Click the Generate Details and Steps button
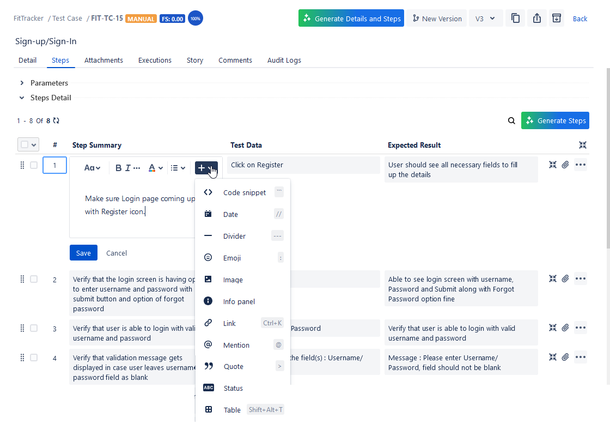This screenshot has width=610, height=424. pyautogui.click(x=351, y=18)
